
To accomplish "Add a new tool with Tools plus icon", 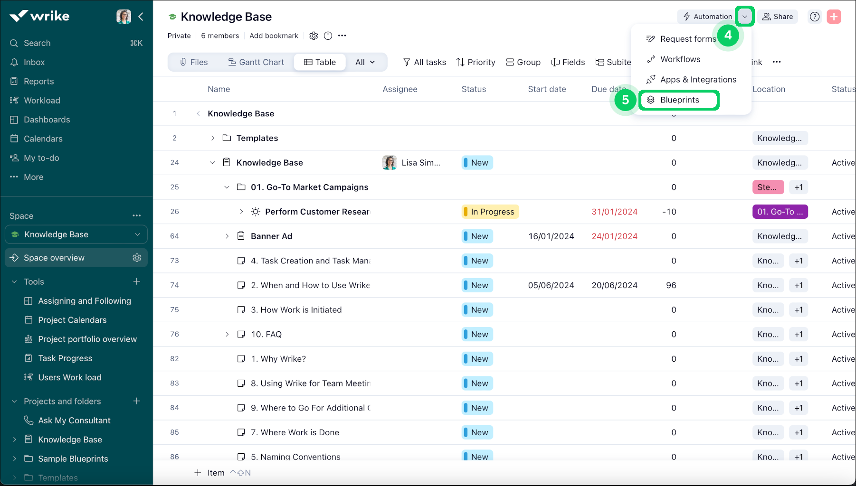I will [137, 281].
